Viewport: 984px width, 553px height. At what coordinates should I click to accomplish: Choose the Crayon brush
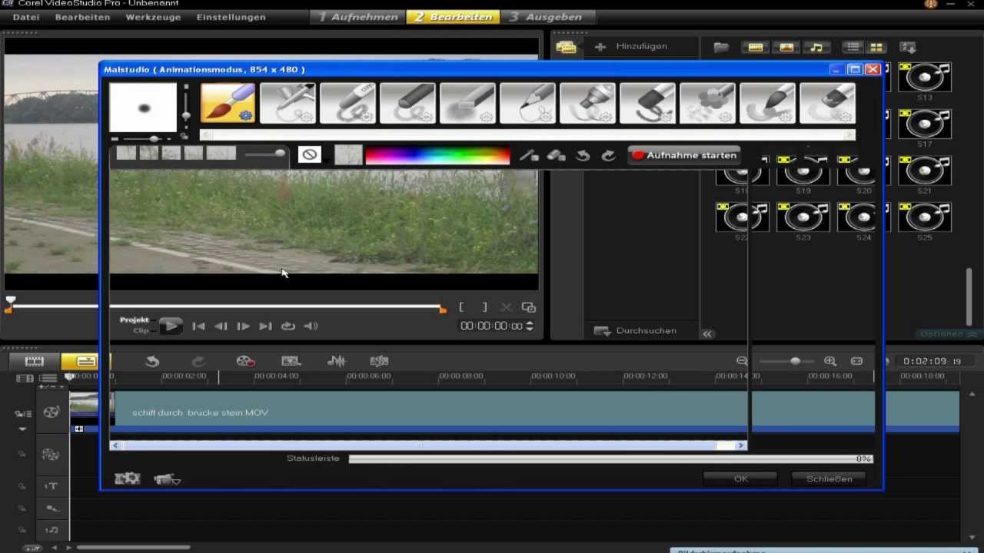coord(347,103)
